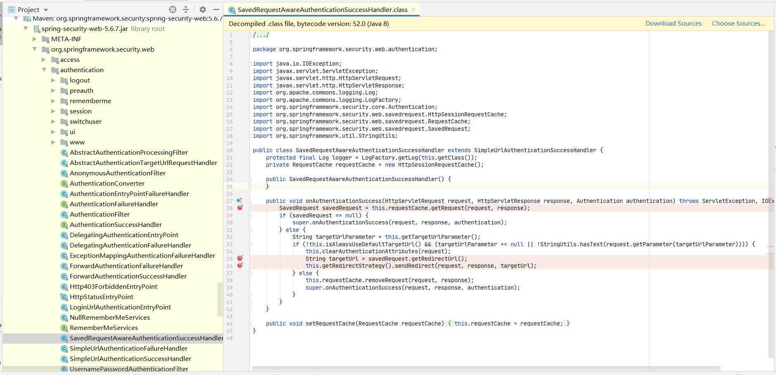The height and width of the screenshot is (375, 776).
Task: Select ForwardAuthenticationFailureHandler in the tree
Action: tap(126, 266)
